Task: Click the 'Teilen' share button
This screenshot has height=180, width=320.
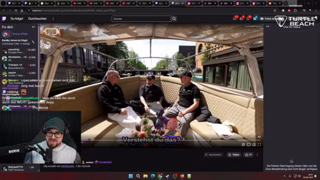Action: pos(233,154)
